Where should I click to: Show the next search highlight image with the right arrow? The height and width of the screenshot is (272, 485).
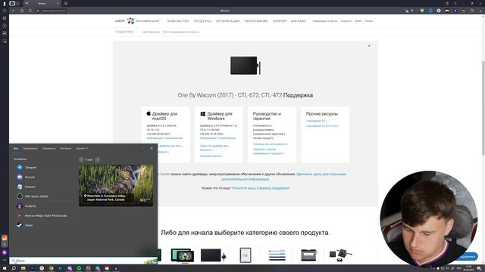tap(98, 159)
